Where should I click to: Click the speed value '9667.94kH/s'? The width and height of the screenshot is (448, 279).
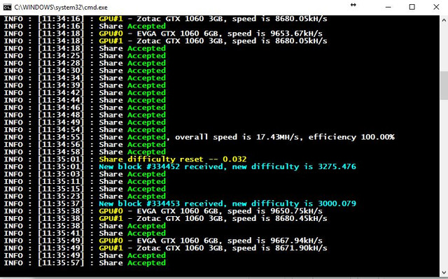[296, 241]
